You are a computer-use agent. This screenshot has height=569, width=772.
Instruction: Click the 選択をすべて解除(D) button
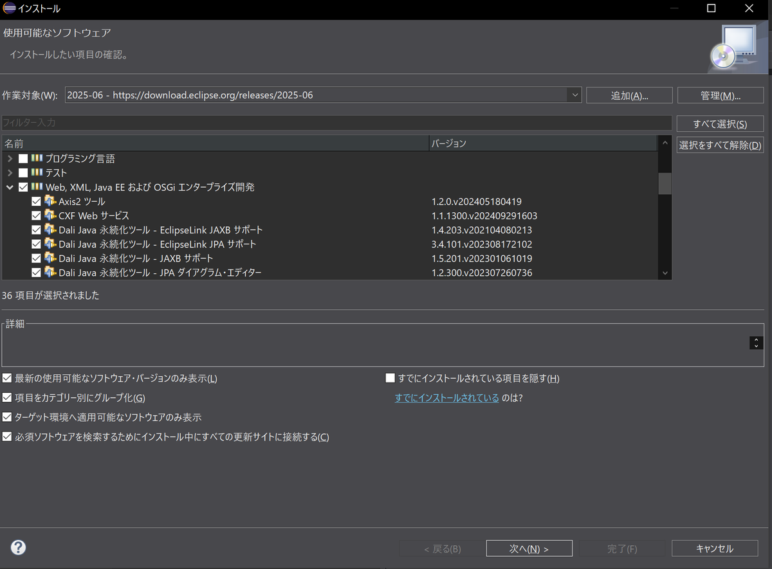tap(720, 145)
